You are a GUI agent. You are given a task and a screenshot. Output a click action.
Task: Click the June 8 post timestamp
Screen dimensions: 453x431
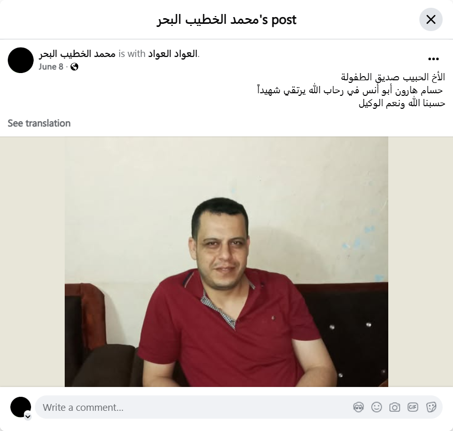point(51,67)
